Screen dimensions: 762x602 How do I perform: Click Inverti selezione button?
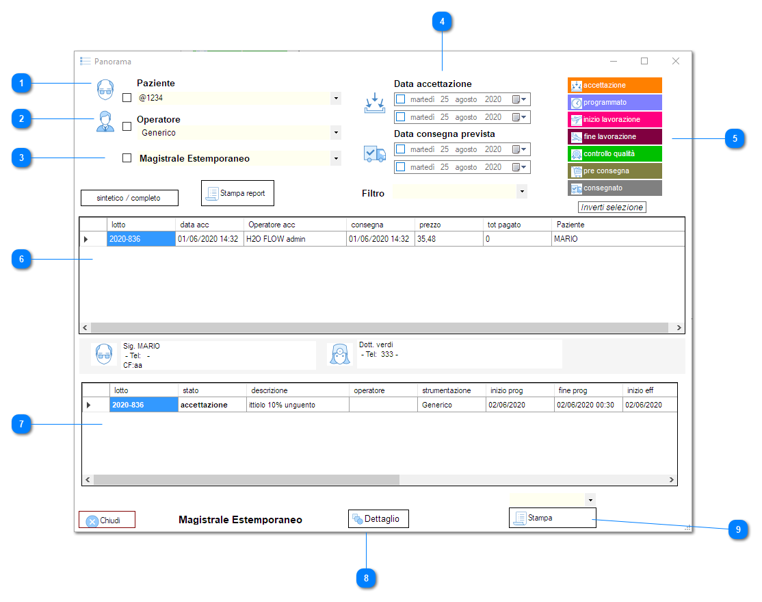(x=612, y=208)
